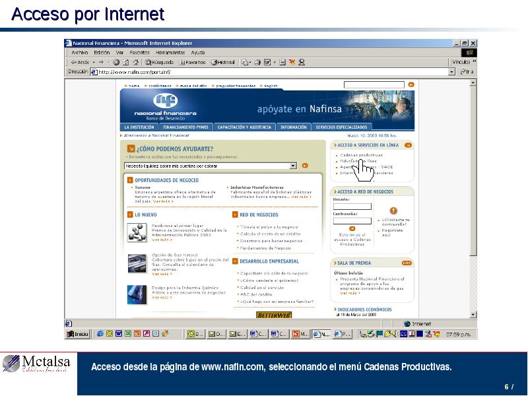This screenshot has width=528, height=396.
Task: Click the Contraseña input field
Action: (352, 221)
